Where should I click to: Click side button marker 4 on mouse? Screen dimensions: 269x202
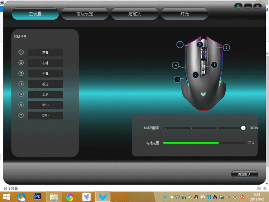(176, 65)
